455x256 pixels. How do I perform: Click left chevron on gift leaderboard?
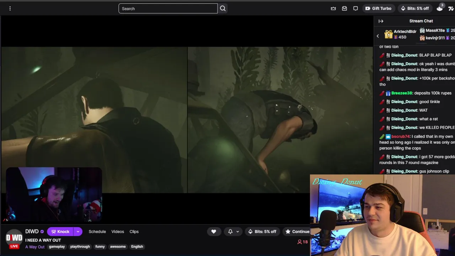click(378, 36)
